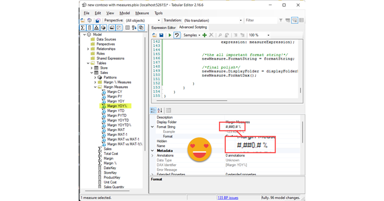Click the green plus add-sample icon
The image size is (384, 201).
(x=205, y=35)
